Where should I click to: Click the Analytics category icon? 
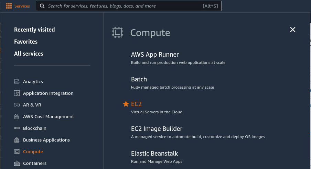tap(17, 81)
